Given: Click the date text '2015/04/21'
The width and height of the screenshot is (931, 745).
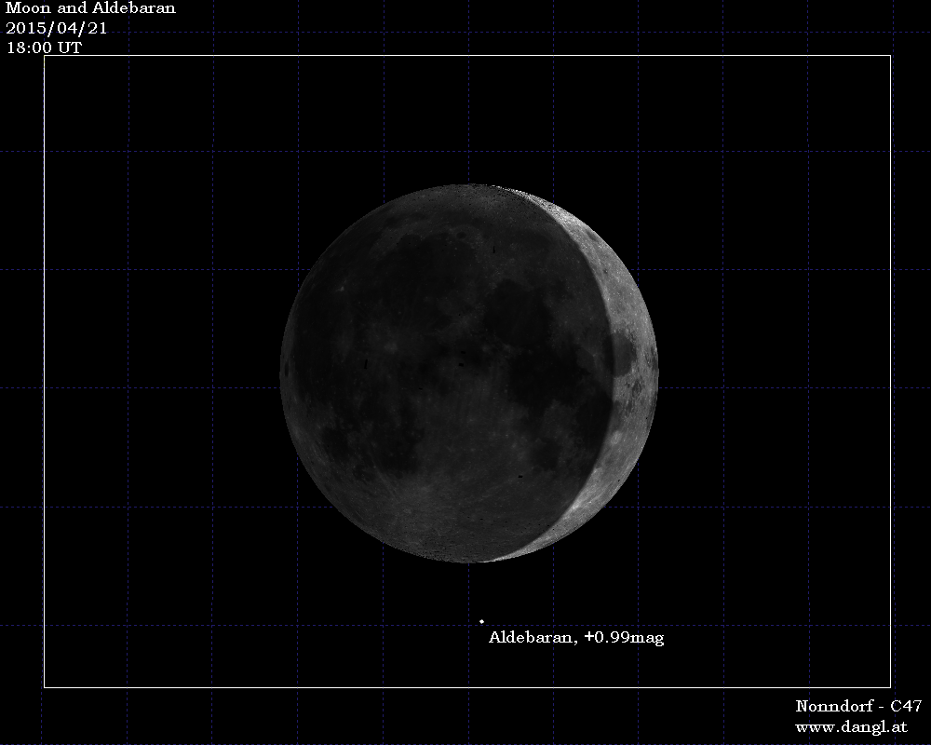Looking at the screenshot, I should click(x=57, y=28).
